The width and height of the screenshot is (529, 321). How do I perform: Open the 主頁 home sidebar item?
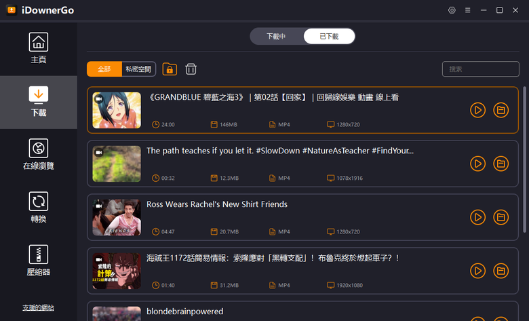[x=39, y=48]
